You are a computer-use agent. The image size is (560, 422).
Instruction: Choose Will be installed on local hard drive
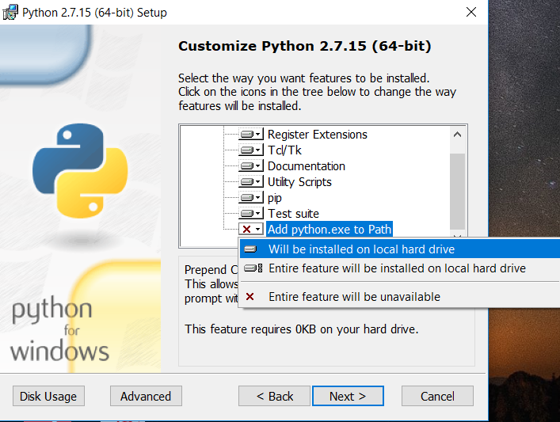click(400, 249)
